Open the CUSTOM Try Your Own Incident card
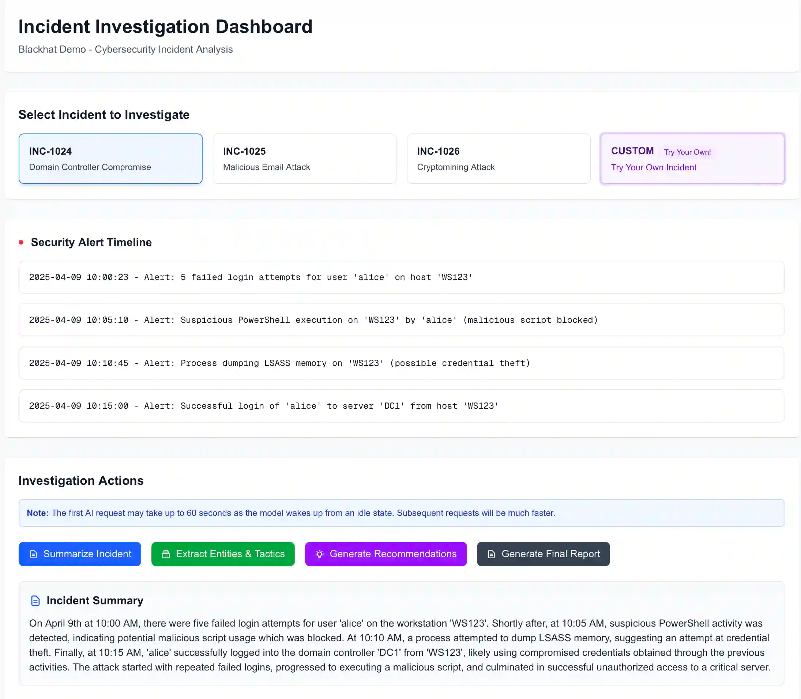Viewport: 801px width, 699px height. click(x=692, y=168)
